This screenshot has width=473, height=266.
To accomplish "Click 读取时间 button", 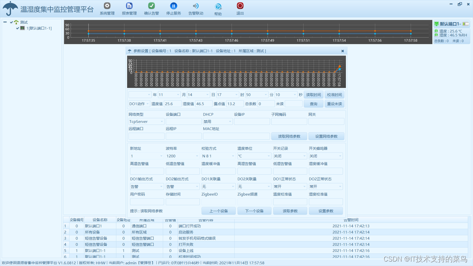I will (x=314, y=95).
